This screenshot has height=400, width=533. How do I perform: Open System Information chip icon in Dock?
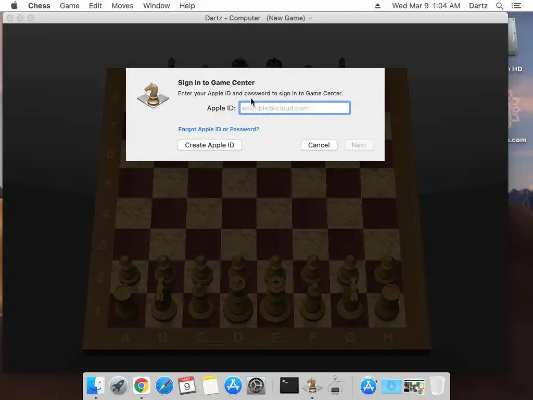335,385
